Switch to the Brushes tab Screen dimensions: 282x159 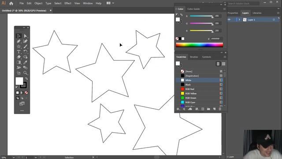point(194,57)
